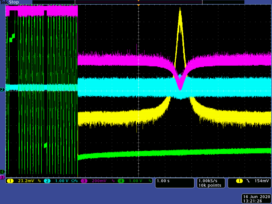Click the Stop acquisition status label
272x204 pixels.
pyautogui.click(x=14, y=2)
